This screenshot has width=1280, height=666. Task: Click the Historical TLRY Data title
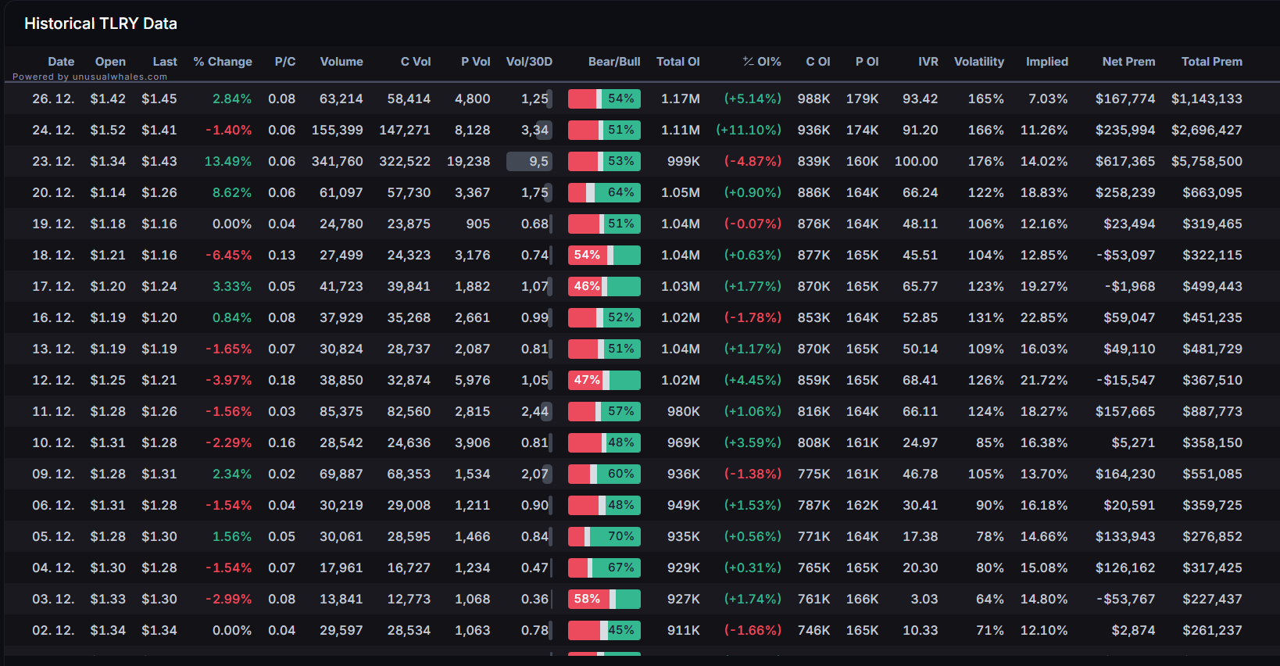coord(101,23)
